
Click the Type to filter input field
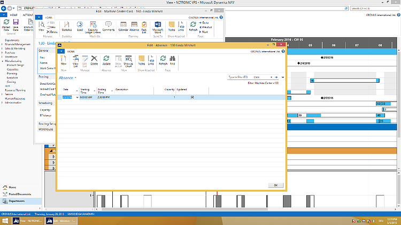[238, 77]
